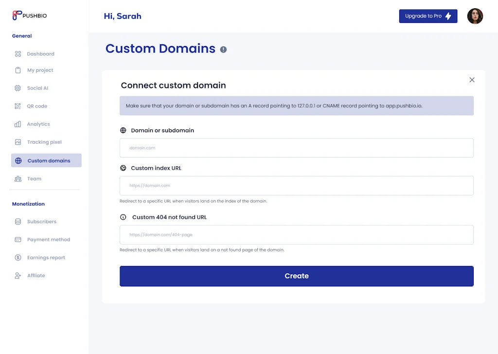Click the QR code icon in sidebar

click(18, 106)
